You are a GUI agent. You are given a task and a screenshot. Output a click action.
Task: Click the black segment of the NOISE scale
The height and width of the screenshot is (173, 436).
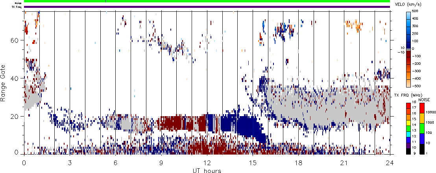421,149
